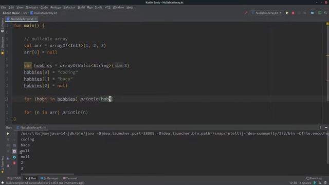Open the Analyze menu
Image resolution: width=329 pixels, height=185 pixels.
pos(56,7)
